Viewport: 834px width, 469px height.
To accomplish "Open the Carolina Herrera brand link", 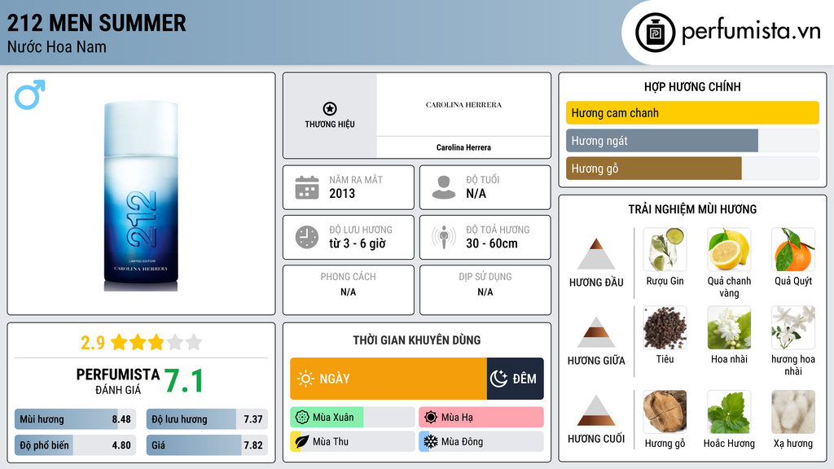I will pos(463,147).
